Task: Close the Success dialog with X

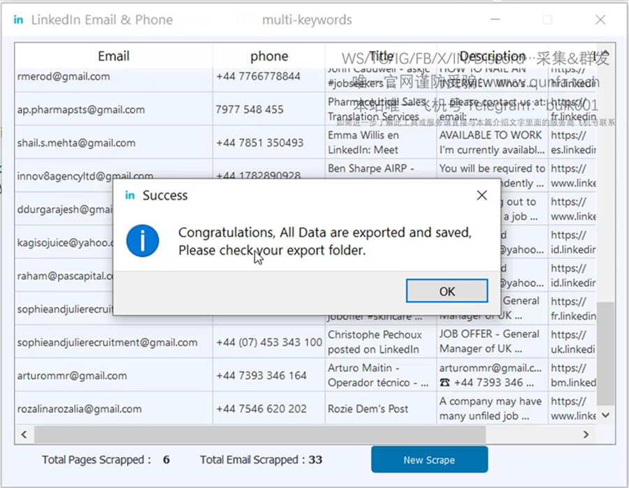Action: 482,195
